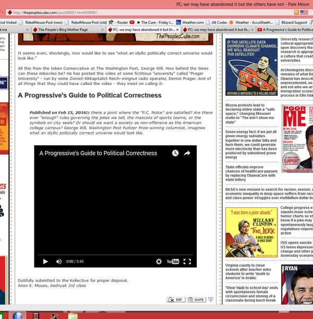Screen dimensions: 313x319
Task: Open State officials healthcare payouts headline
Action: (x=251, y=173)
